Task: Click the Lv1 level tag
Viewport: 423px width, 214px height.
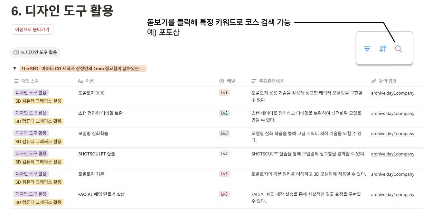Action: pos(224,93)
